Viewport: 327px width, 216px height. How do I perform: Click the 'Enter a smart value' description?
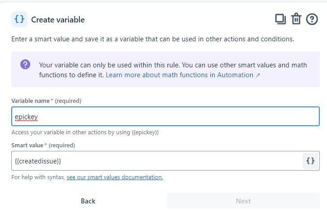click(x=153, y=39)
